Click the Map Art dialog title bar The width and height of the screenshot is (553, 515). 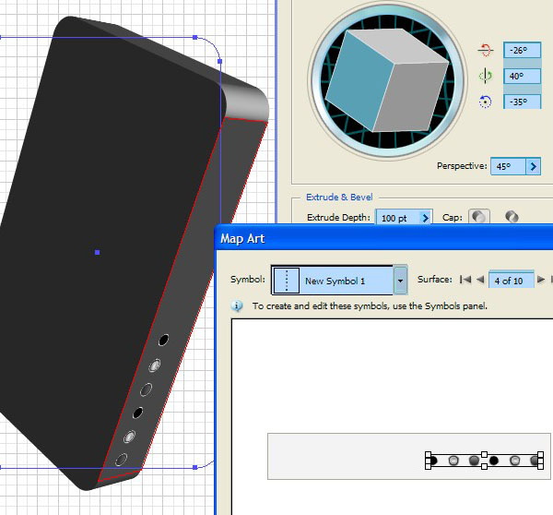(x=383, y=238)
